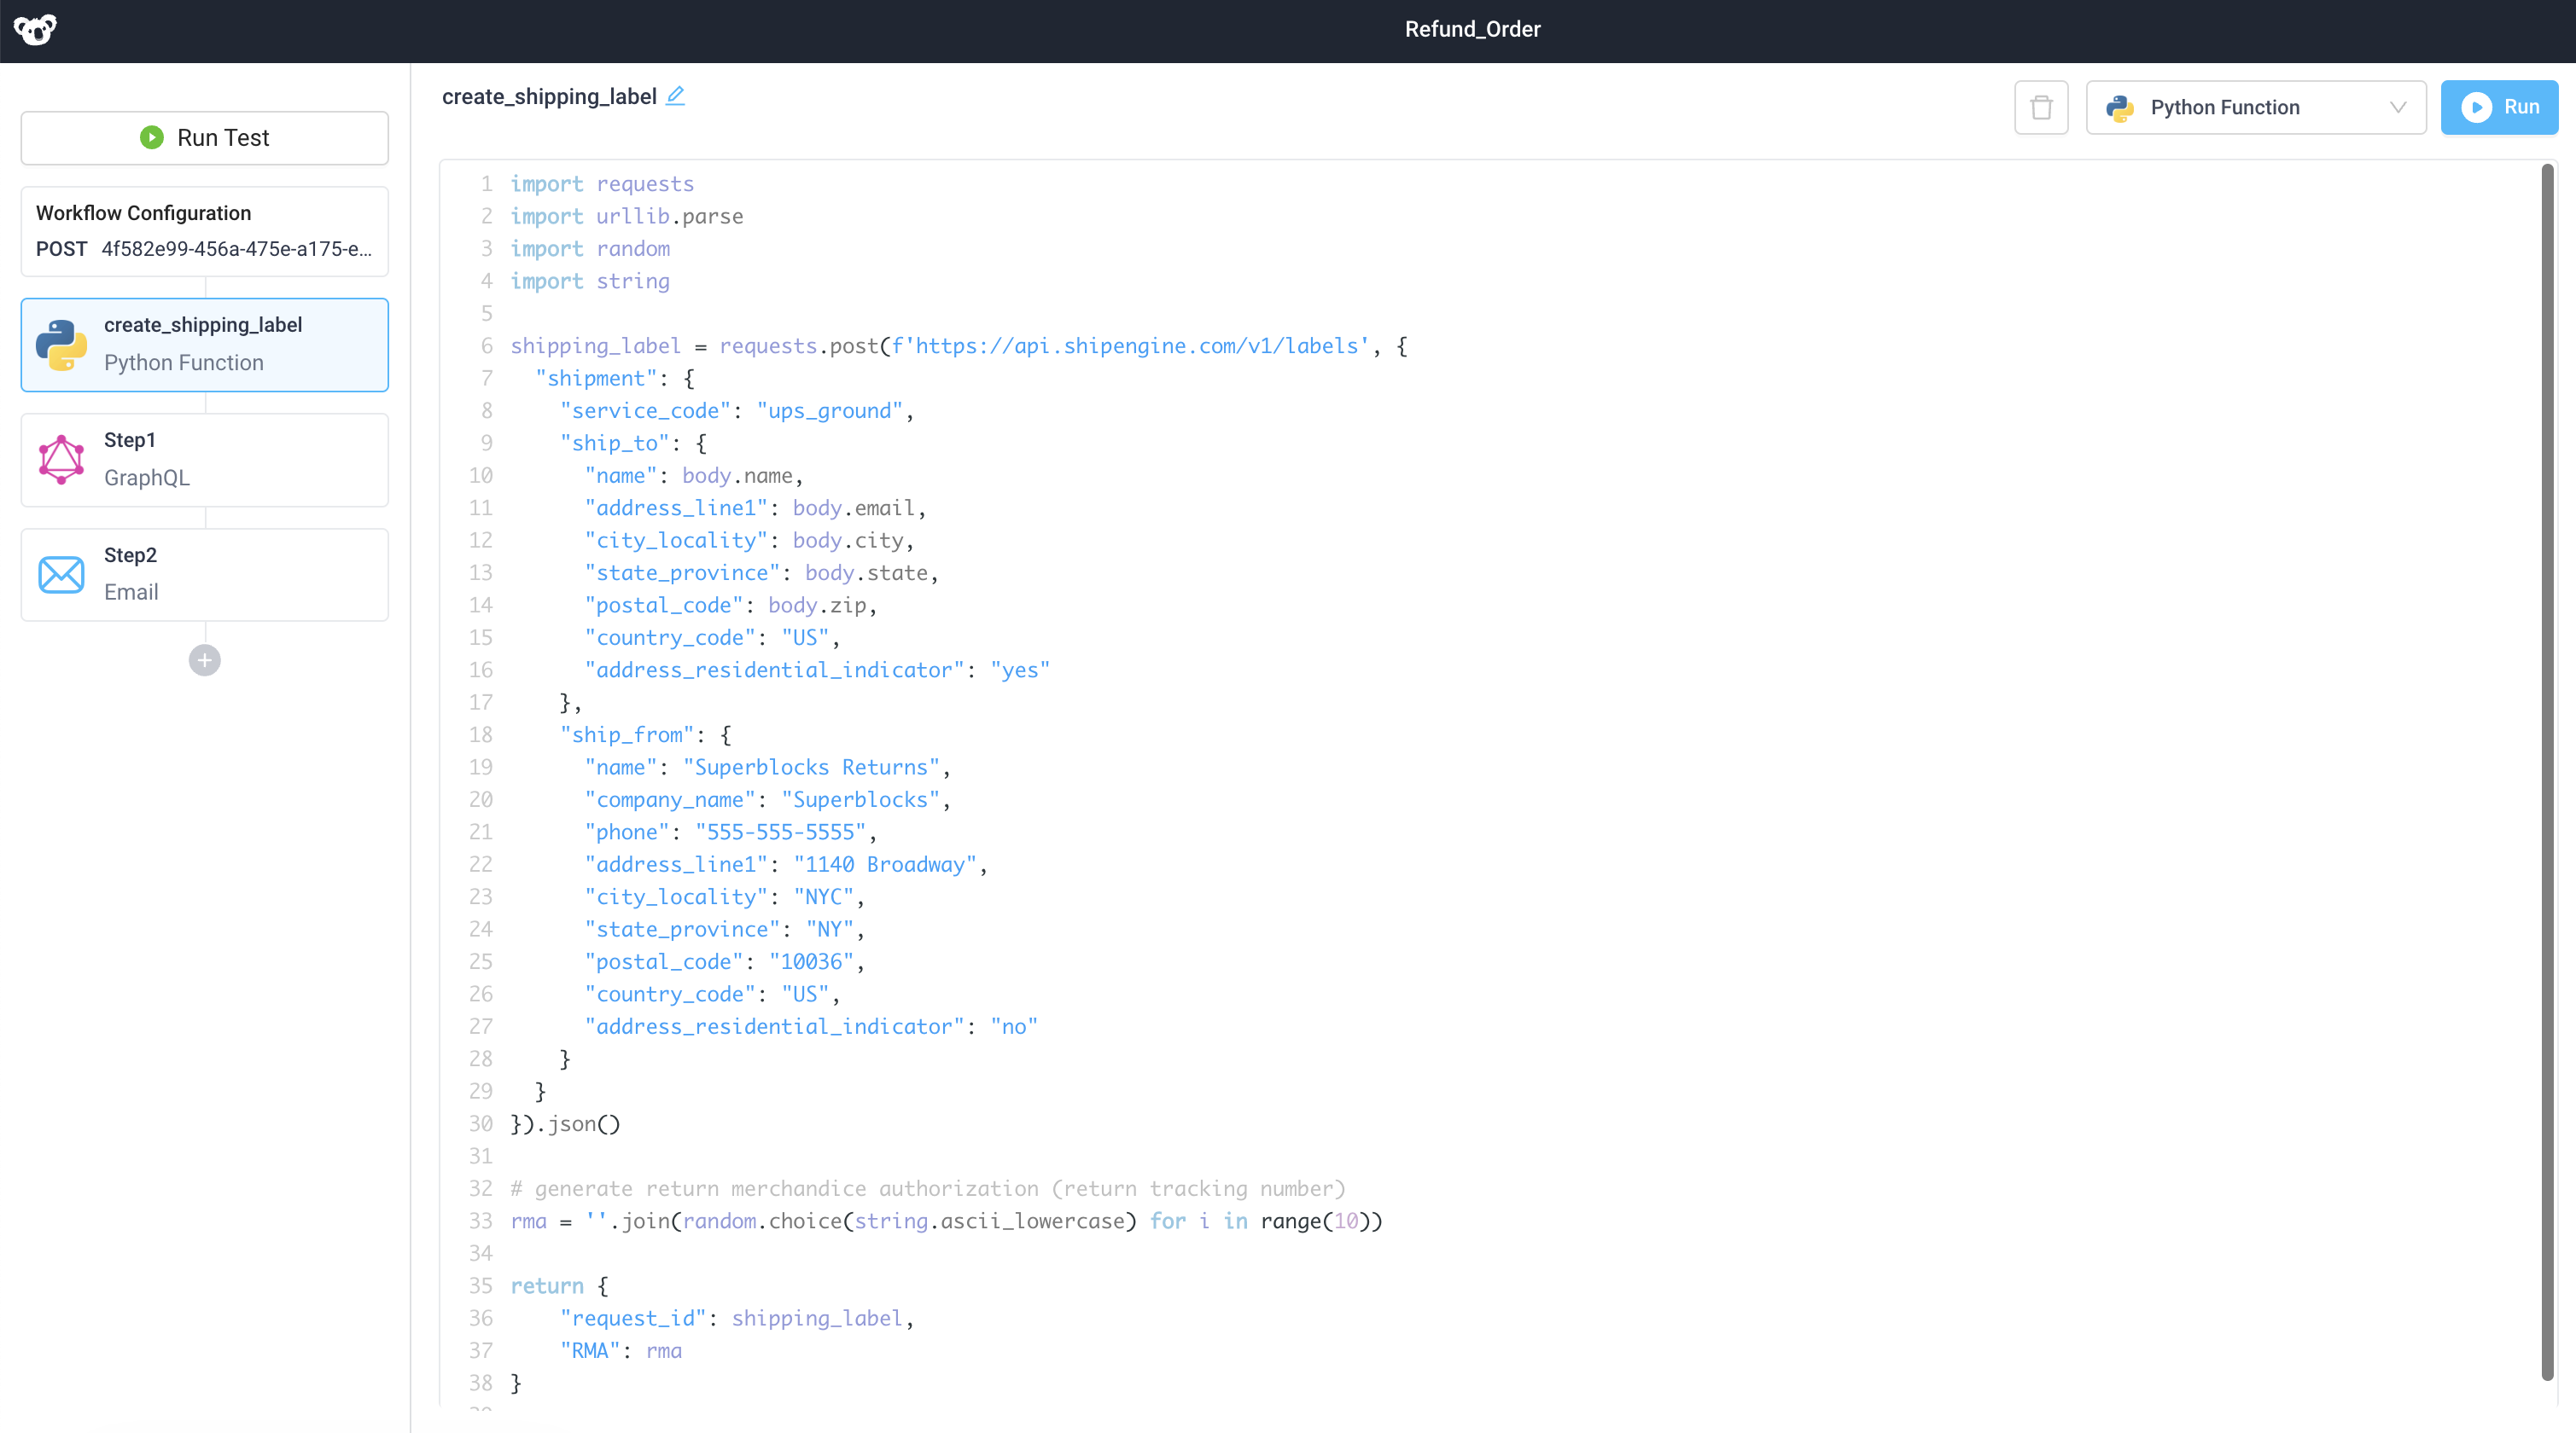Click the Run Test button
Image resolution: width=2576 pixels, height=1433 pixels.
(x=204, y=137)
